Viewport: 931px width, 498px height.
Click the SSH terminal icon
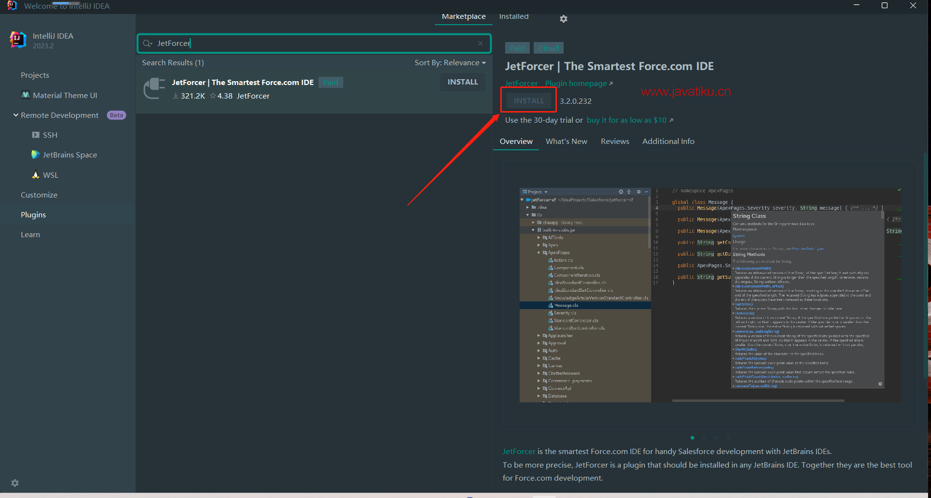tap(36, 135)
